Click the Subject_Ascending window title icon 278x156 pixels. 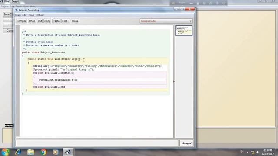pyautogui.click(x=16, y=10)
